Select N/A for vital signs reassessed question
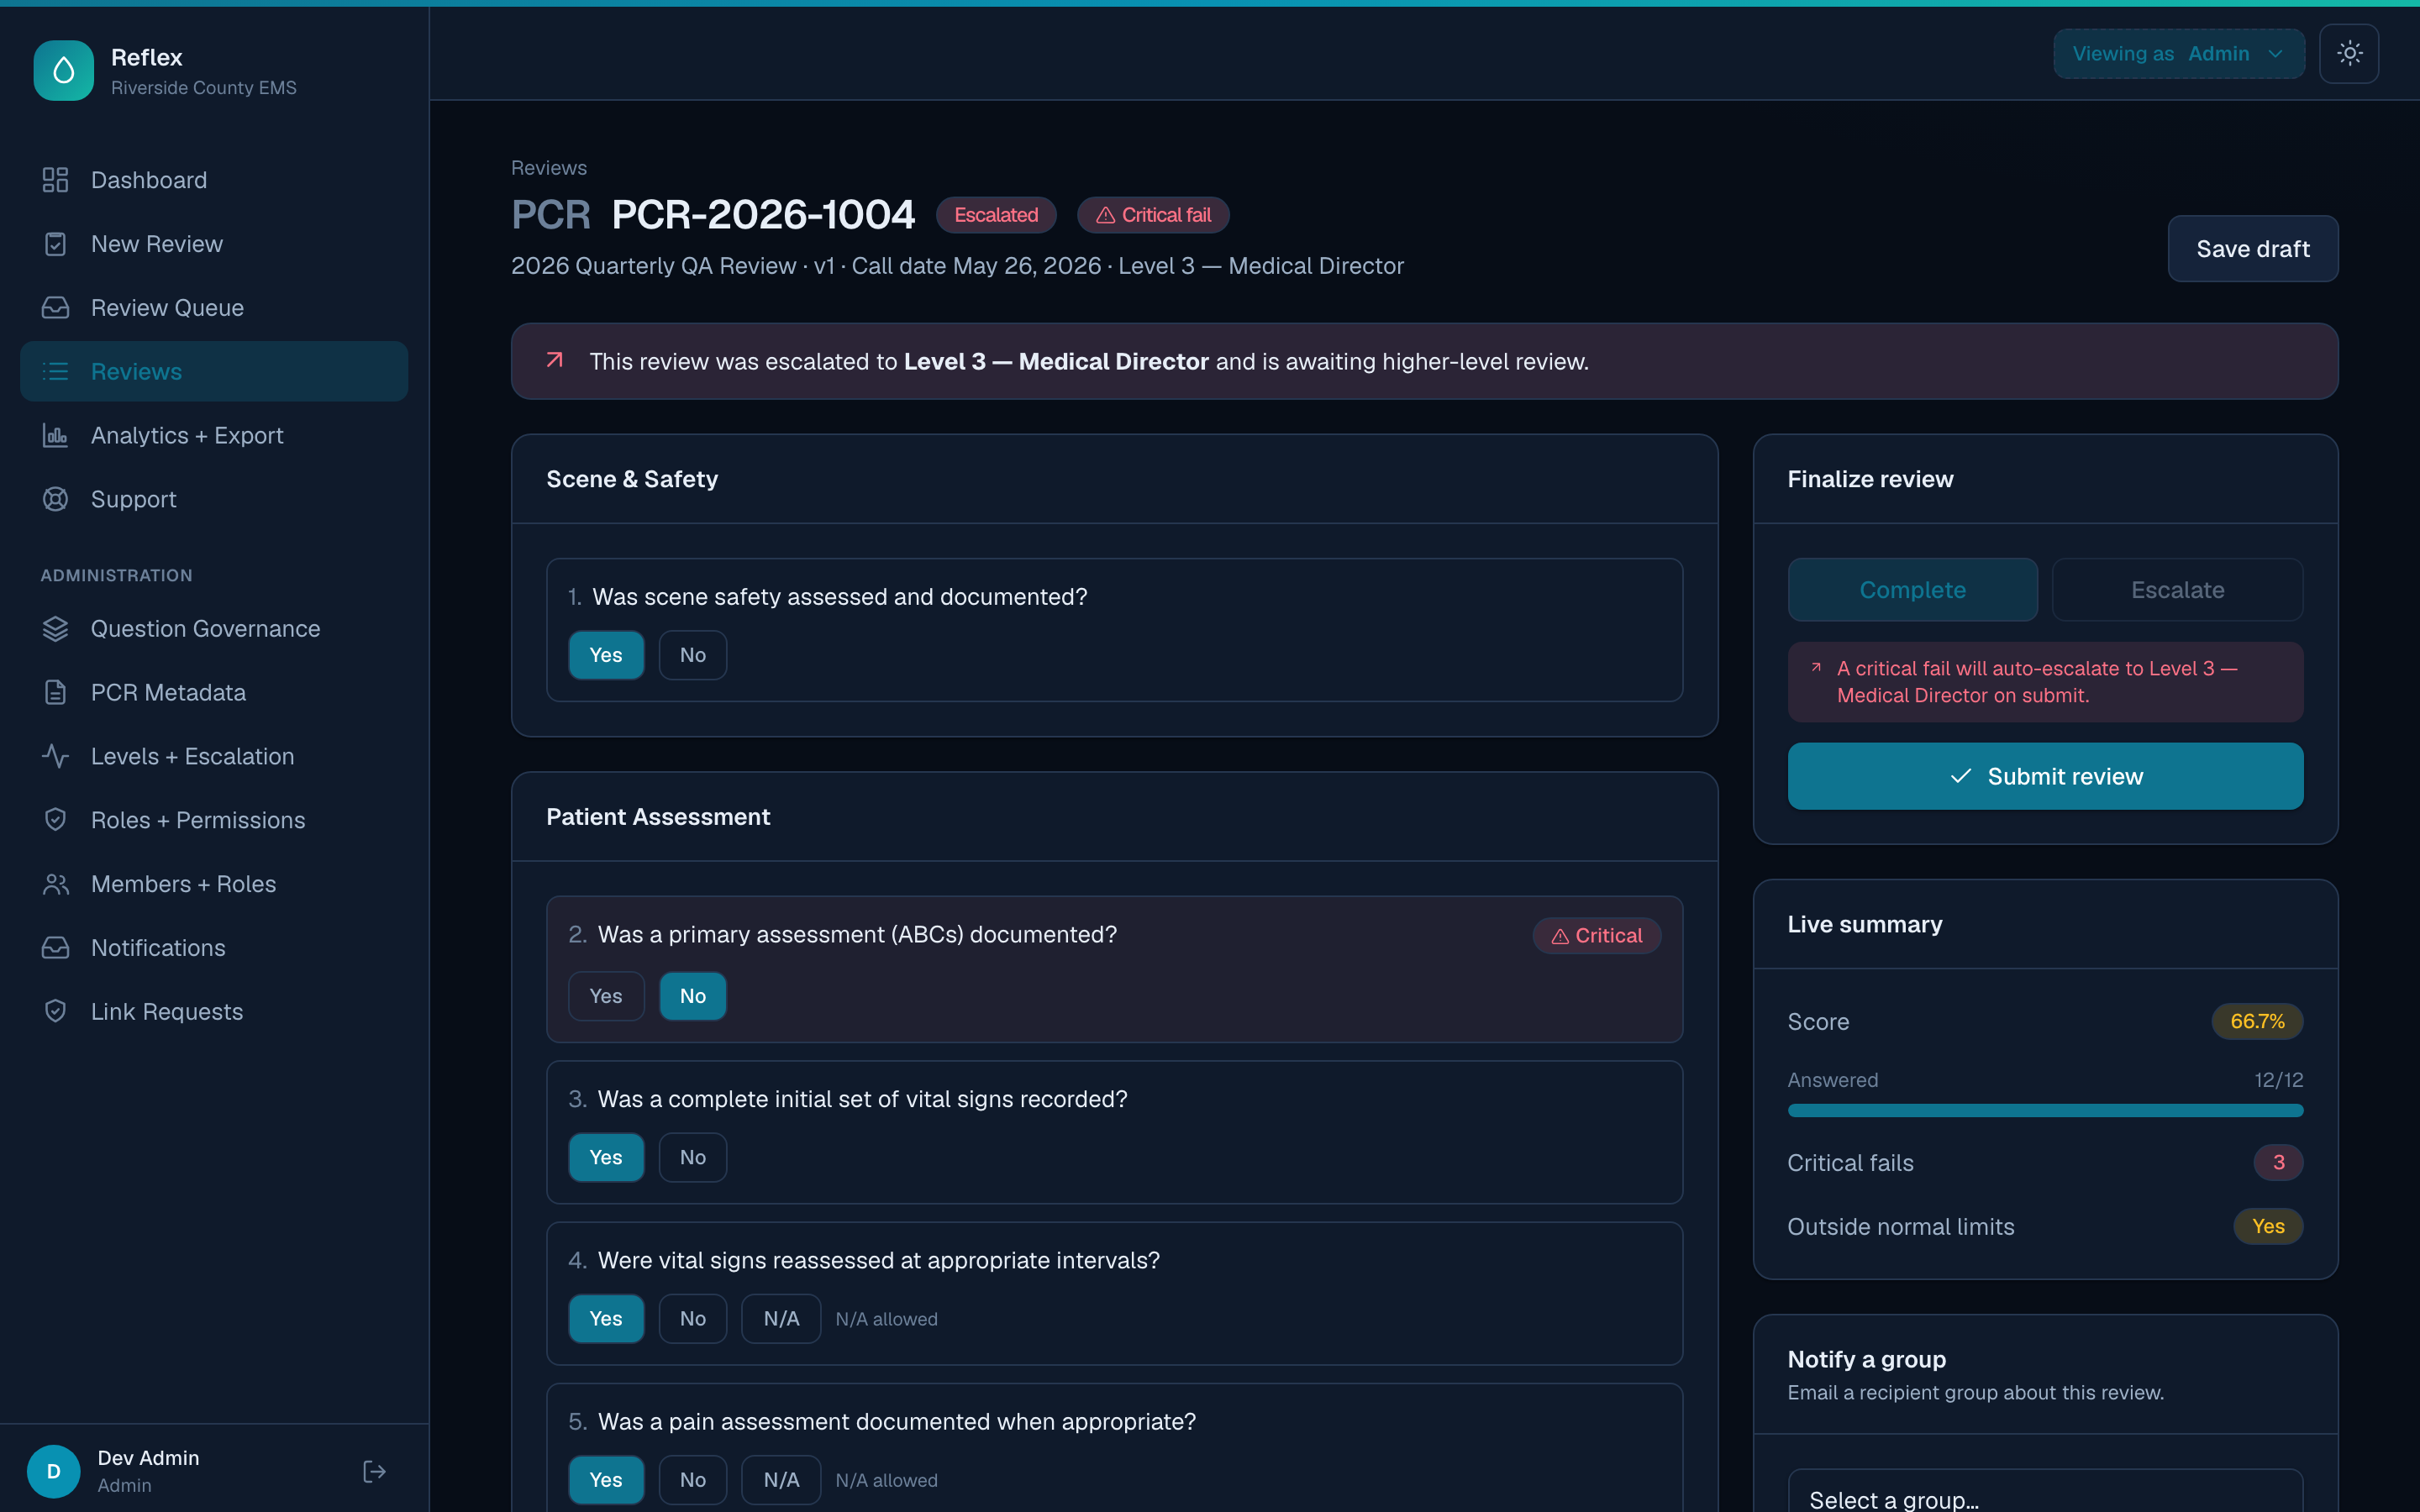 781,1319
